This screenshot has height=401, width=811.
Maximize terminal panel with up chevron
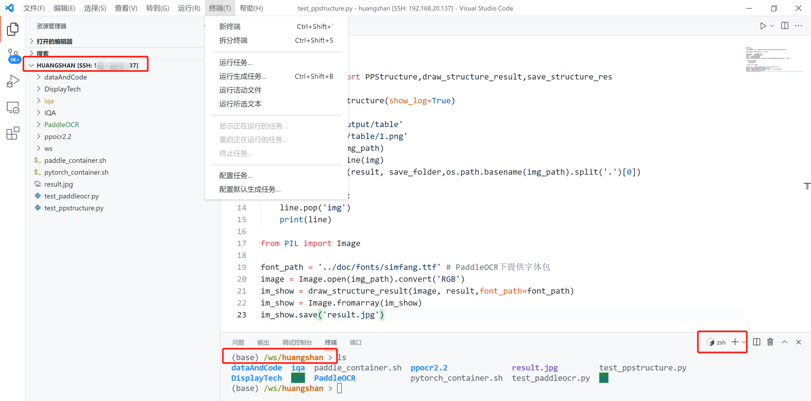point(785,342)
